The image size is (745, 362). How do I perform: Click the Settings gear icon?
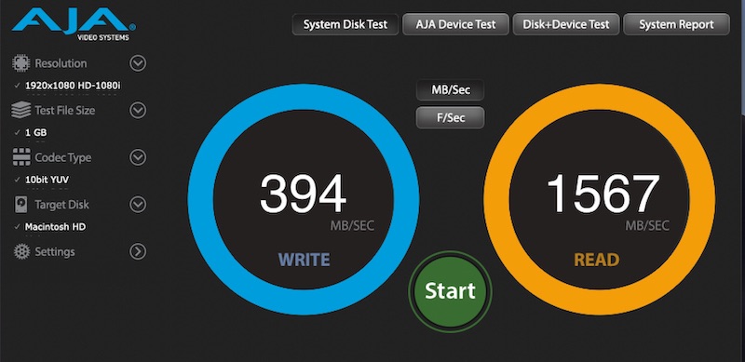[x=21, y=251]
